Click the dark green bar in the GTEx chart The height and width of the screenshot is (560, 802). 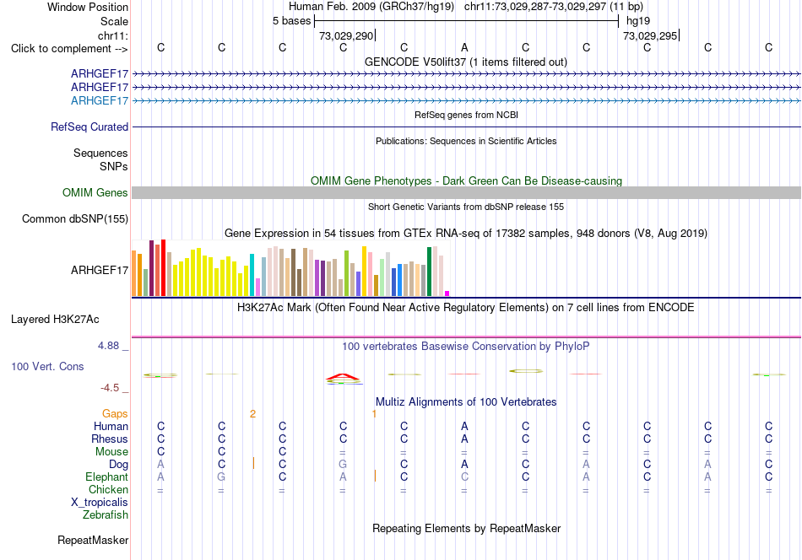pyautogui.click(x=430, y=272)
